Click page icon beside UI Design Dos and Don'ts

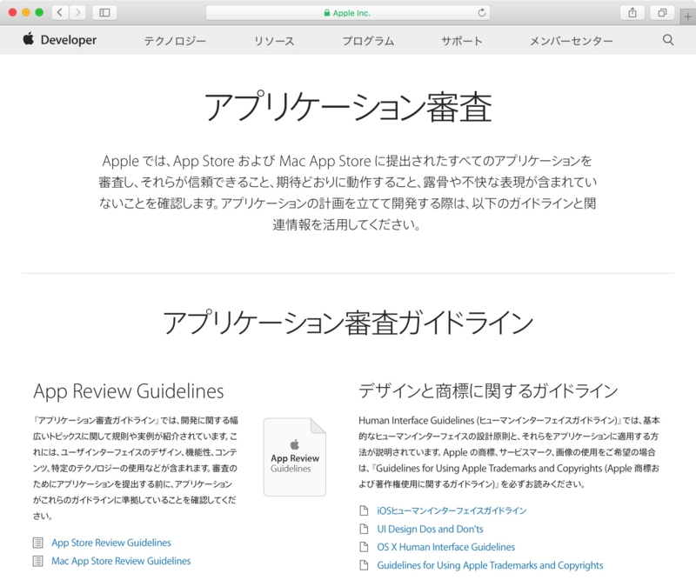(x=364, y=529)
